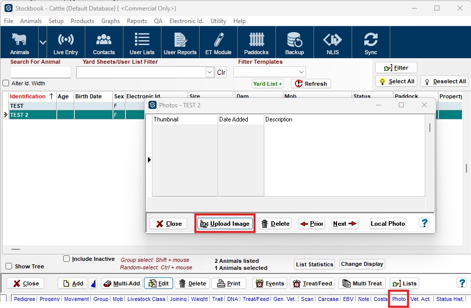
Task: Expand the Filter Templates dropdown
Action: (301, 72)
